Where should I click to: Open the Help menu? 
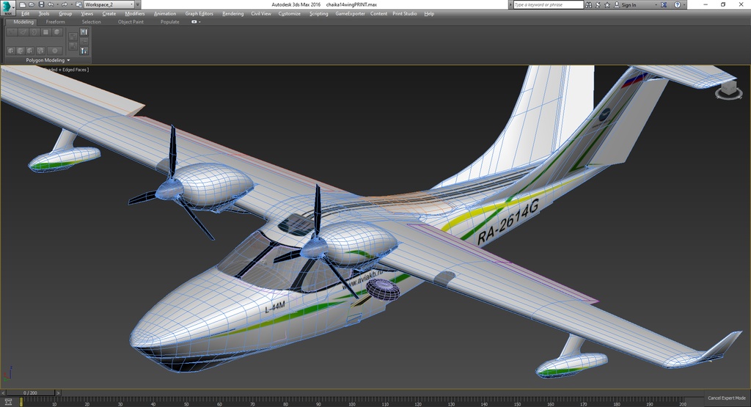(429, 14)
